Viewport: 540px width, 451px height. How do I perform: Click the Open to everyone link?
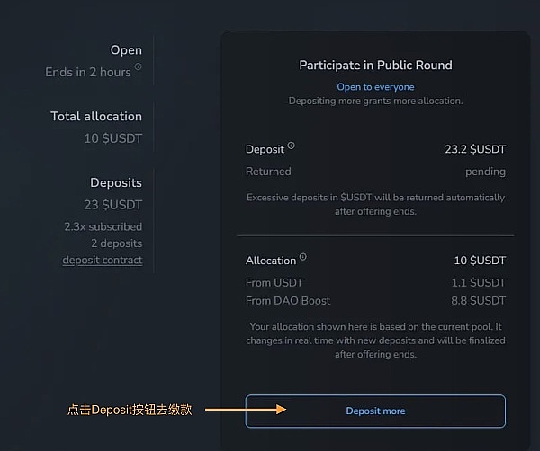(375, 87)
